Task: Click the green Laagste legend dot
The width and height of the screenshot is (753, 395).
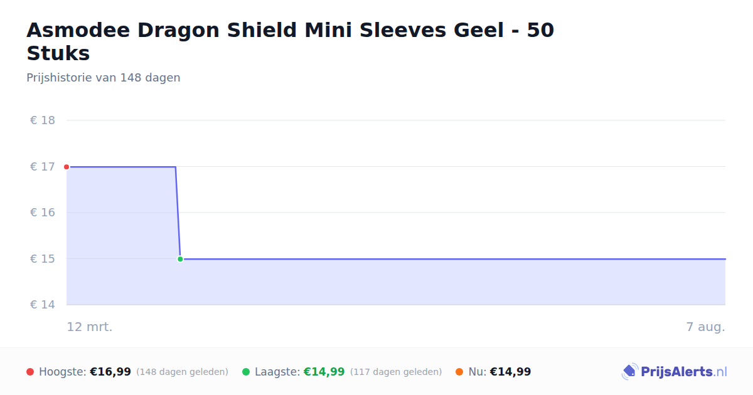Action: tap(246, 372)
